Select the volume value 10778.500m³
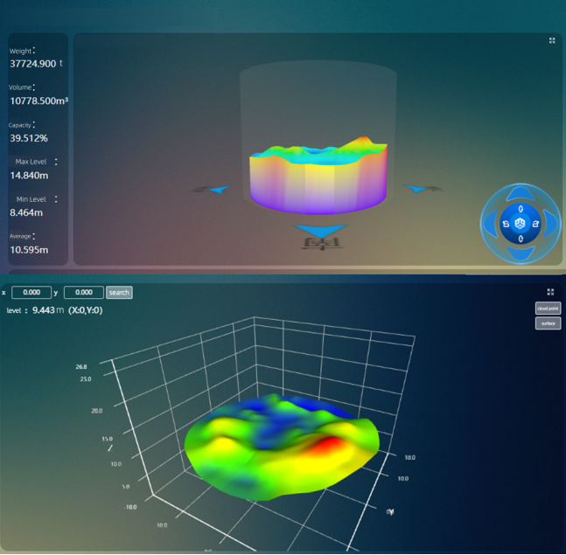Image resolution: width=566 pixels, height=555 pixels. pos(39,101)
